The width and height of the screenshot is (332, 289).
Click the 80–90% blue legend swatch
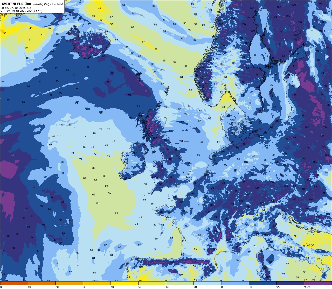point(235,283)
